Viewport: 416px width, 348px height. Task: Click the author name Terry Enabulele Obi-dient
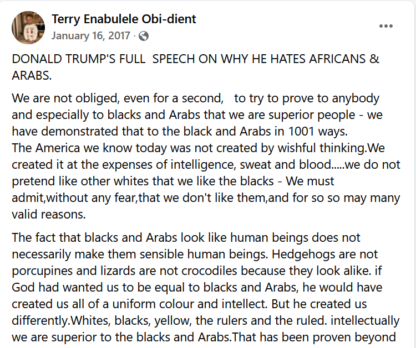(x=124, y=20)
